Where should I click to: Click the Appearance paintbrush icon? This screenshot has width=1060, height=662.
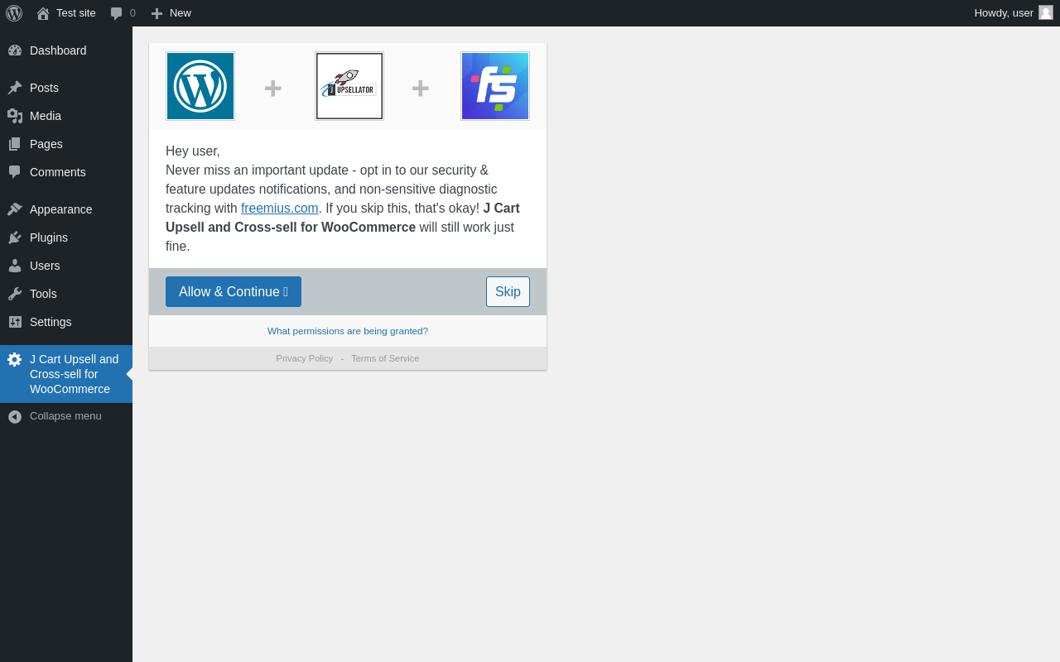(15, 209)
